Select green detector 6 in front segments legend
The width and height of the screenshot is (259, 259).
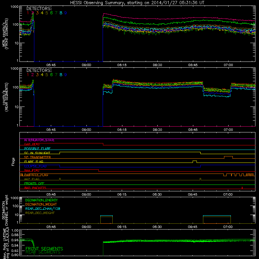51,13
